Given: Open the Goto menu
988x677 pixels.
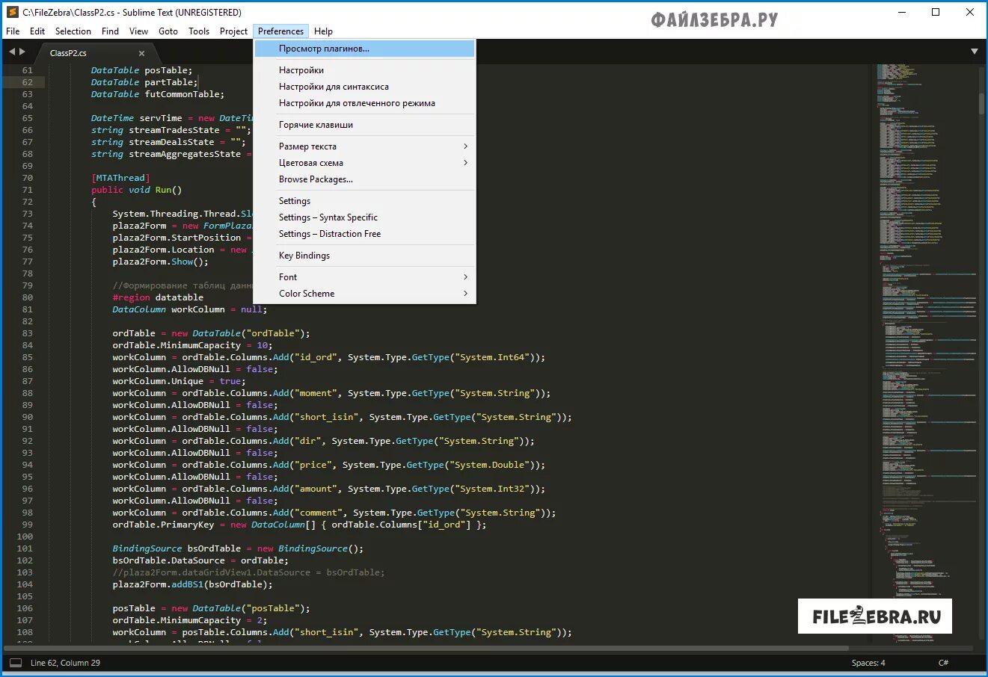Looking at the screenshot, I should coord(168,31).
